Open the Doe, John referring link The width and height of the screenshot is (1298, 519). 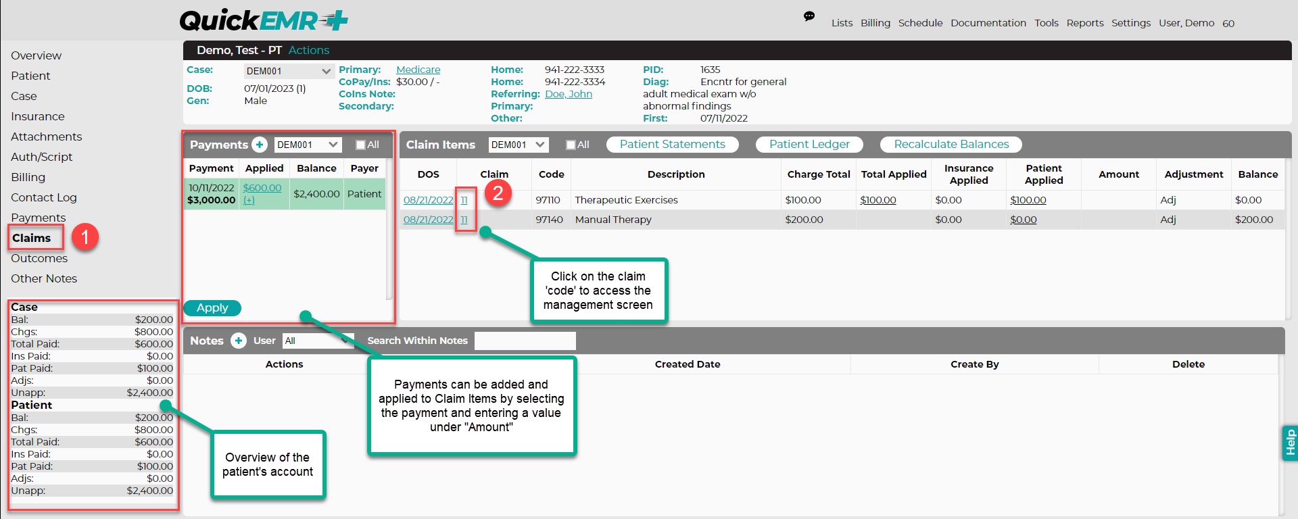[x=569, y=94]
